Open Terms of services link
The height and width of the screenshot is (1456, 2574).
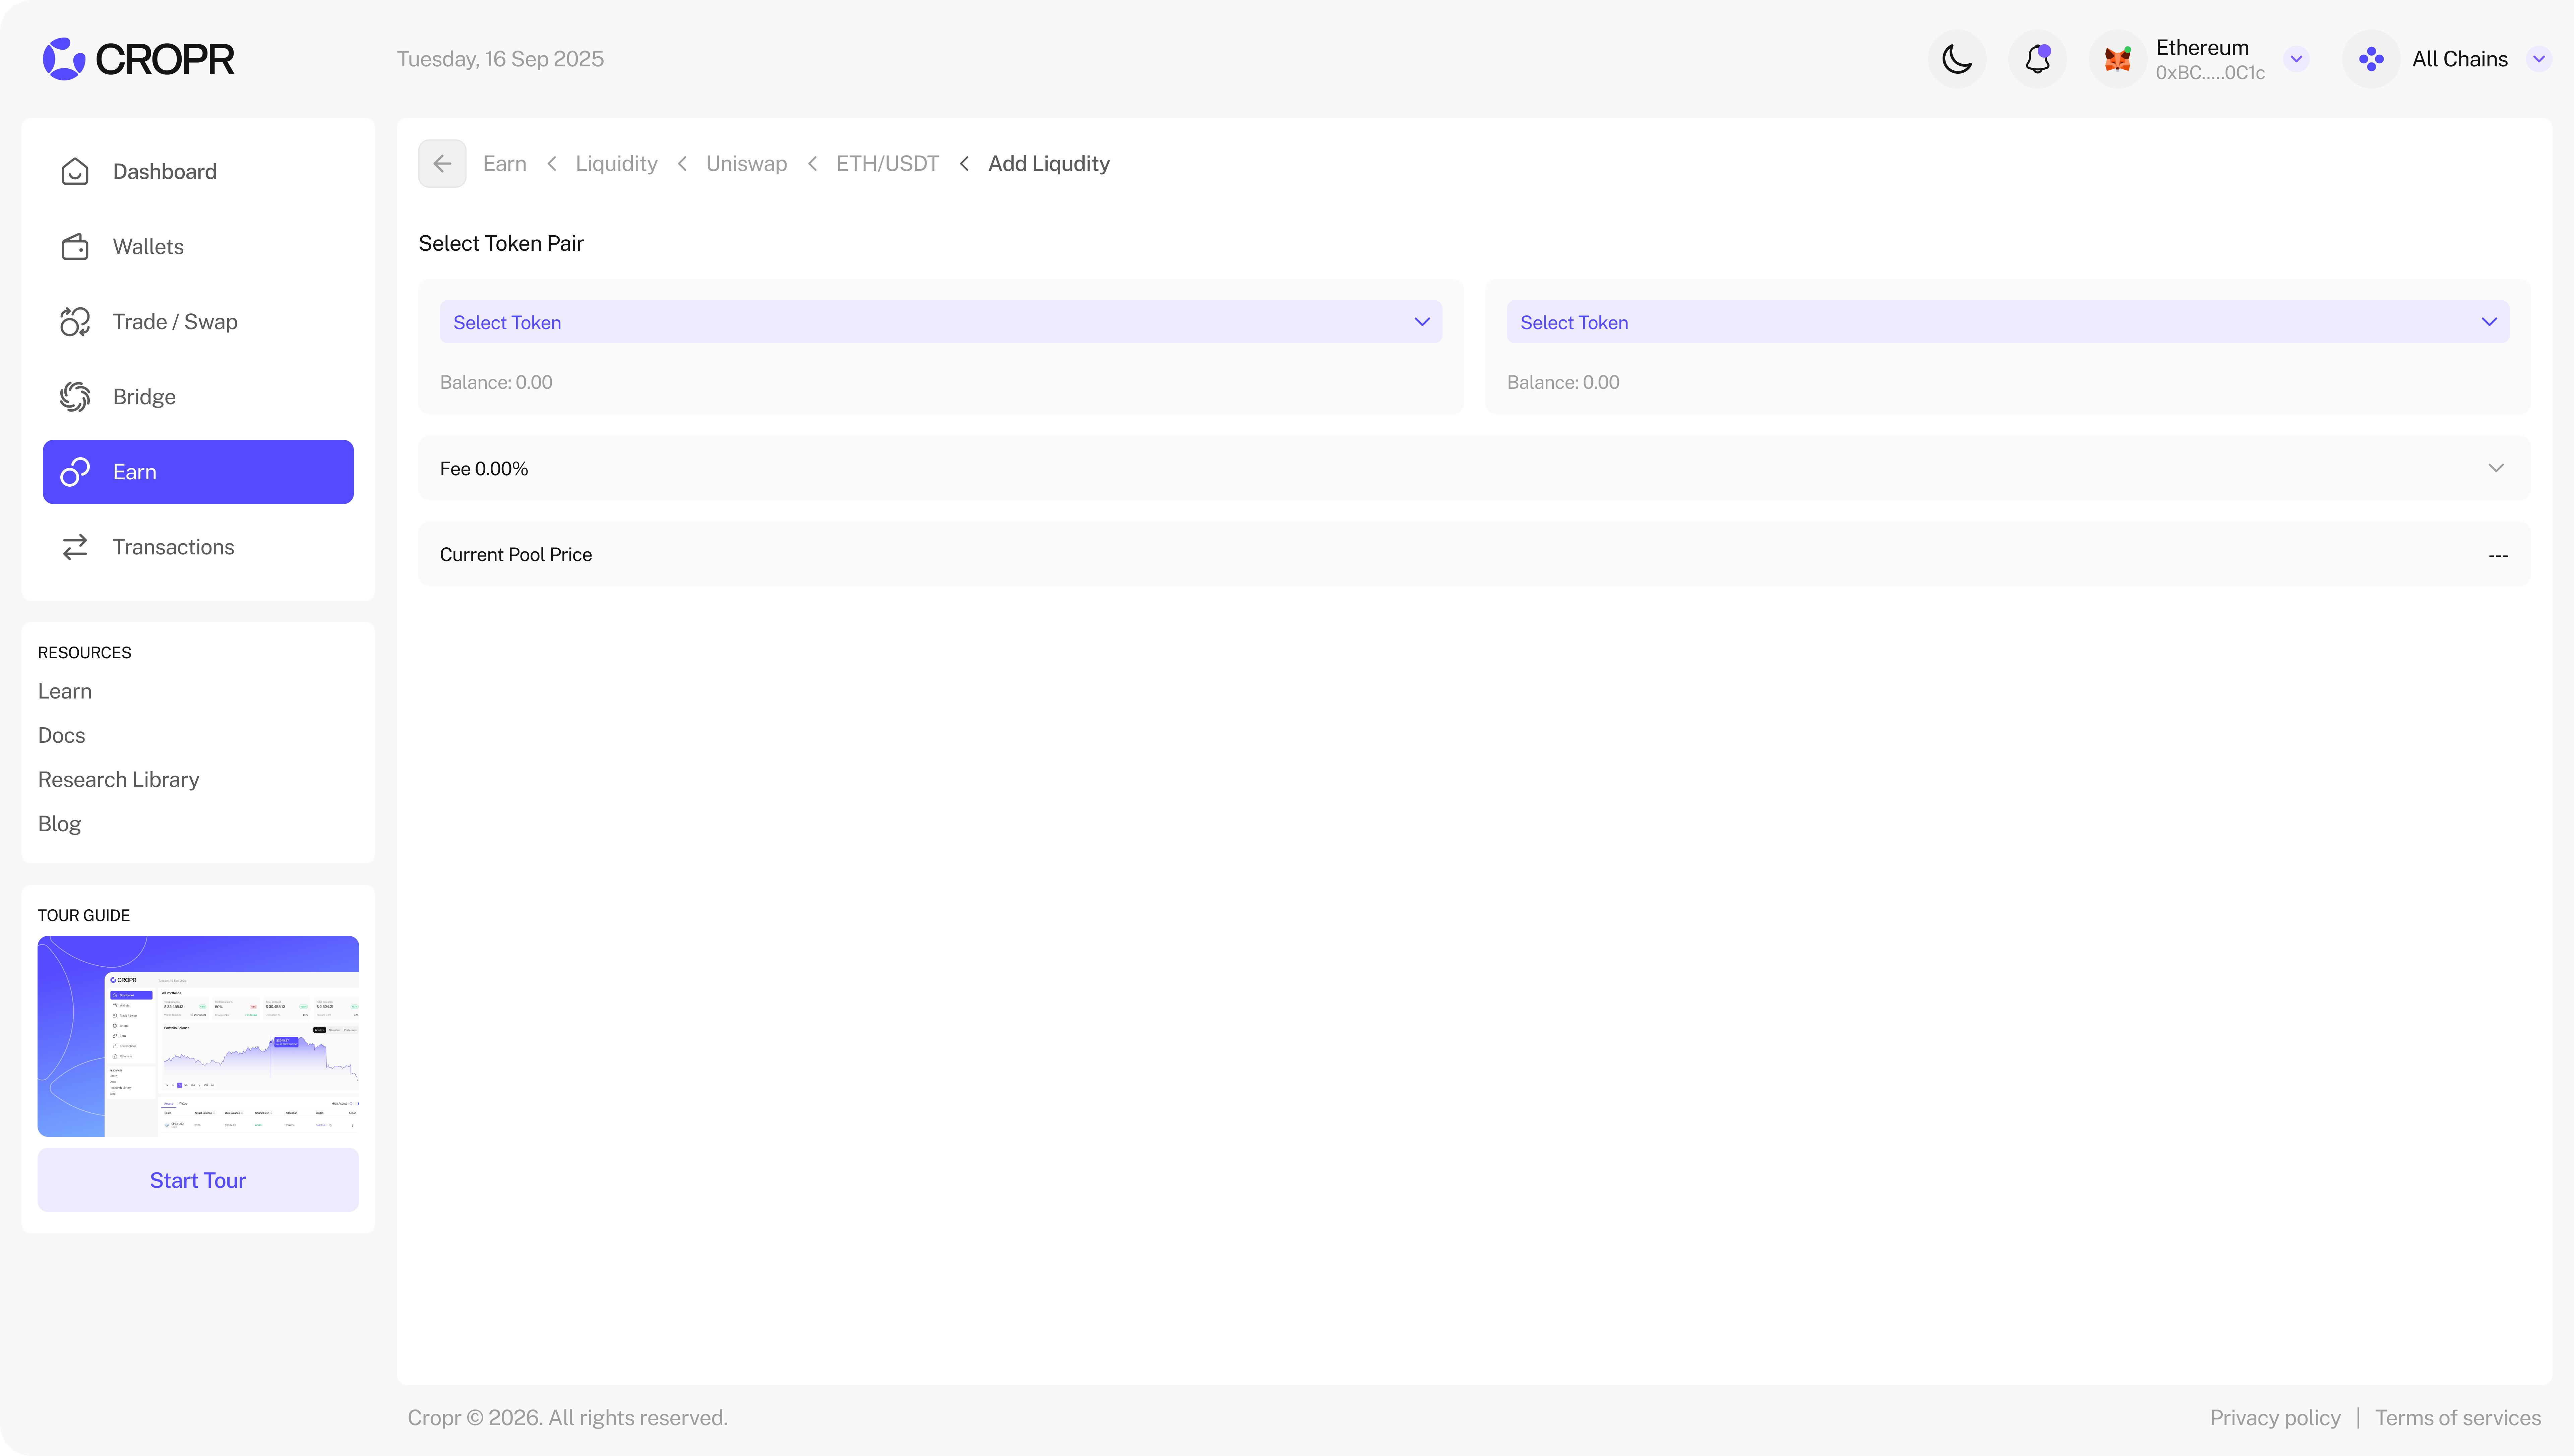[x=2458, y=1418]
